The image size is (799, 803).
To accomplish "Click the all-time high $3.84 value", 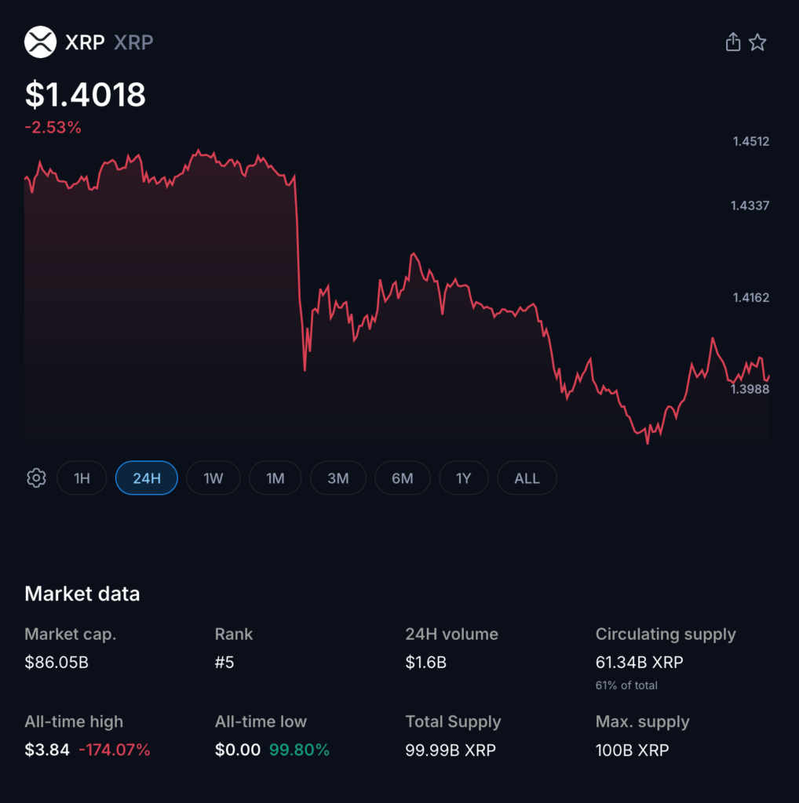I will (47, 750).
